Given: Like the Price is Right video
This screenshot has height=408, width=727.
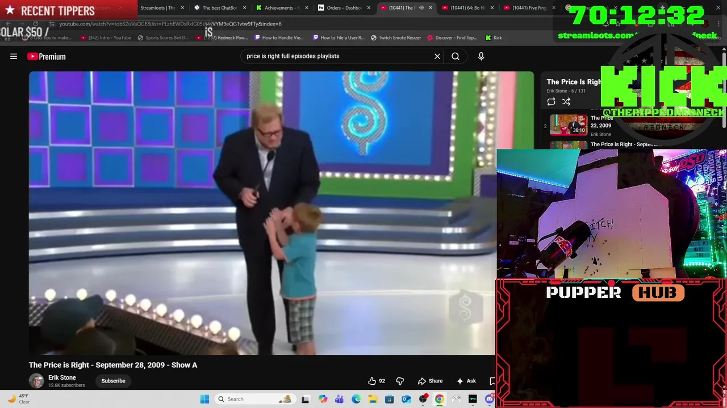Looking at the screenshot, I should click(376, 381).
